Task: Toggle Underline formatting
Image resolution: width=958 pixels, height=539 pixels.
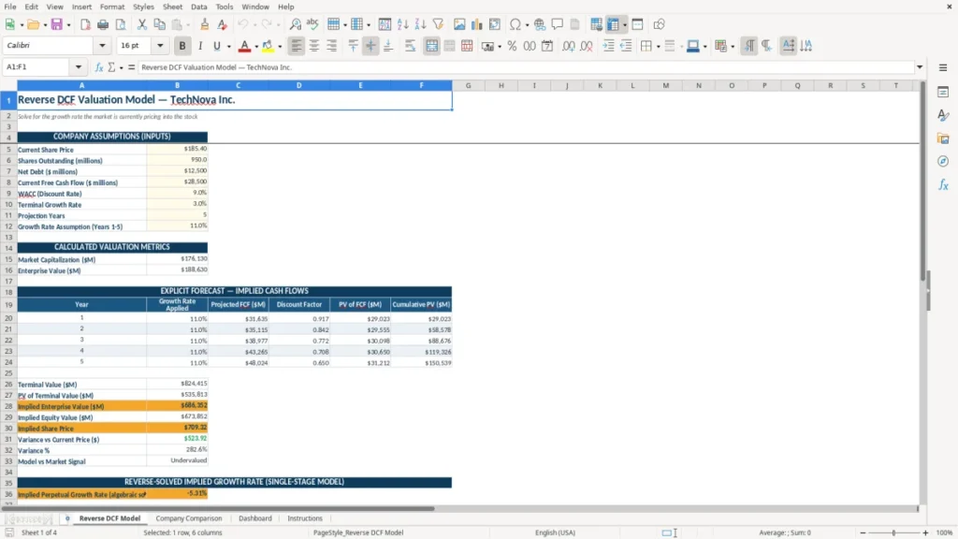Action: (x=216, y=46)
